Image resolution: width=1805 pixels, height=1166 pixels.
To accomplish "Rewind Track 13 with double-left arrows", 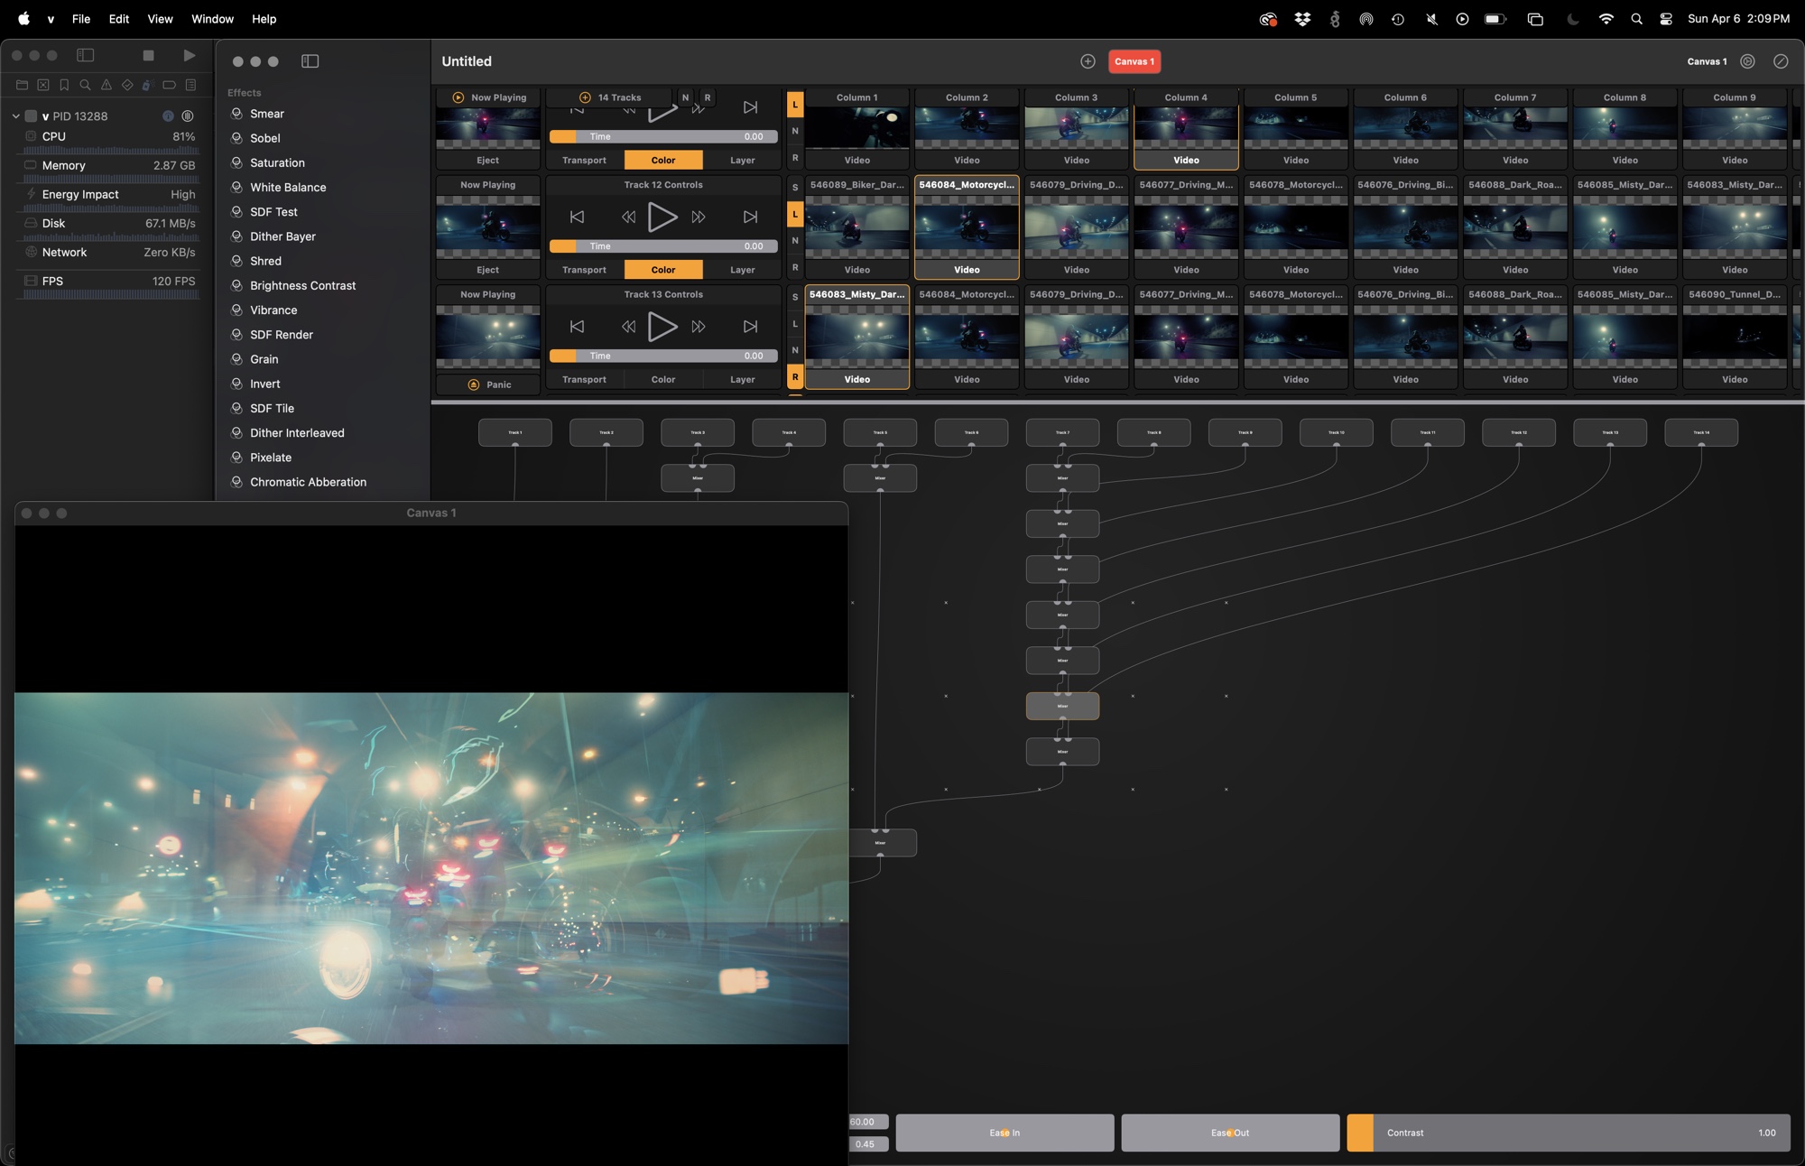I will [x=628, y=327].
